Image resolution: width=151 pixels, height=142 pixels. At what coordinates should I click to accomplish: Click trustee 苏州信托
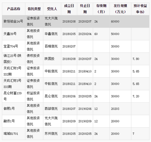point(51,133)
